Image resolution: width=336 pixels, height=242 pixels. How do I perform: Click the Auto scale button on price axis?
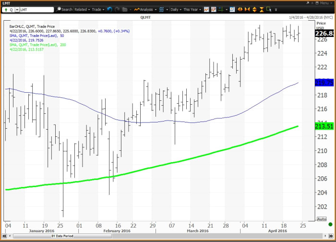click(x=322, y=219)
